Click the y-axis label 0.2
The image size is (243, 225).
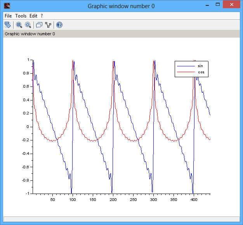tap(26, 113)
